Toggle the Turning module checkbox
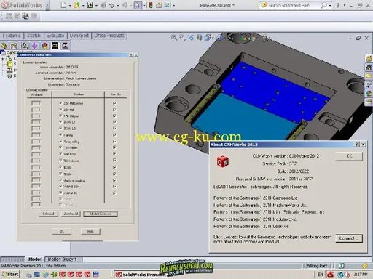Image resolution: width=373 pixels, height=279 pixels. click(x=60, y=135)
